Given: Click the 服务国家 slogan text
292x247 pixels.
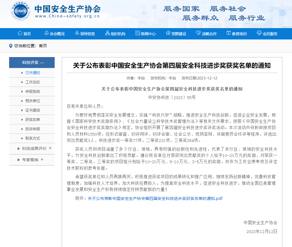Looking at the screenshot, I should pos(181,9).
